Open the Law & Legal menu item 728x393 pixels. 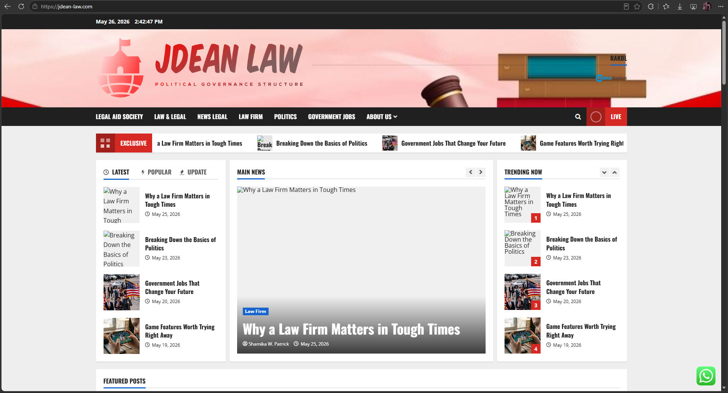click(170, 117)
